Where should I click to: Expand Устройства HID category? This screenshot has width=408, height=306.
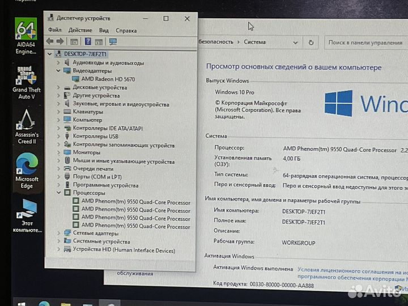coord(58,249)
